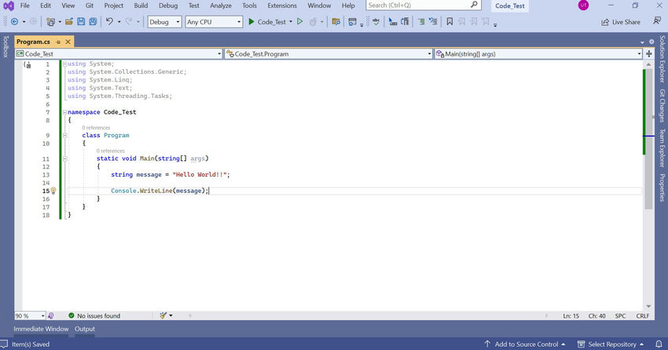Open the Debug menu
The image size is (668, 350).
(x=168, y=5)
